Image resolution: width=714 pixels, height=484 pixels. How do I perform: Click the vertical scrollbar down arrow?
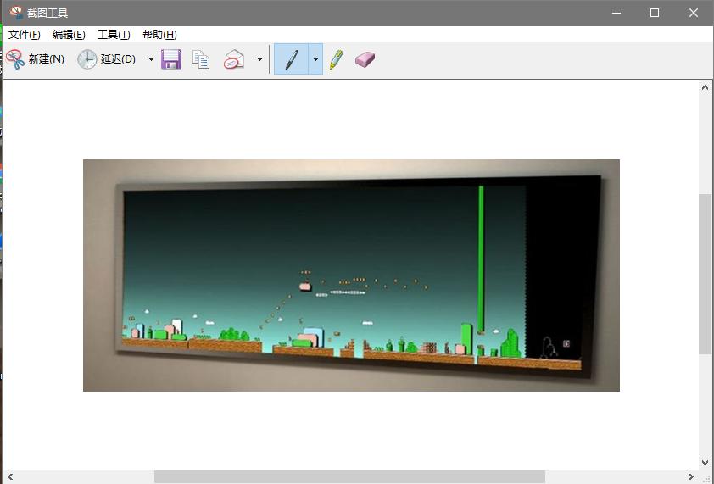[706, 462]
